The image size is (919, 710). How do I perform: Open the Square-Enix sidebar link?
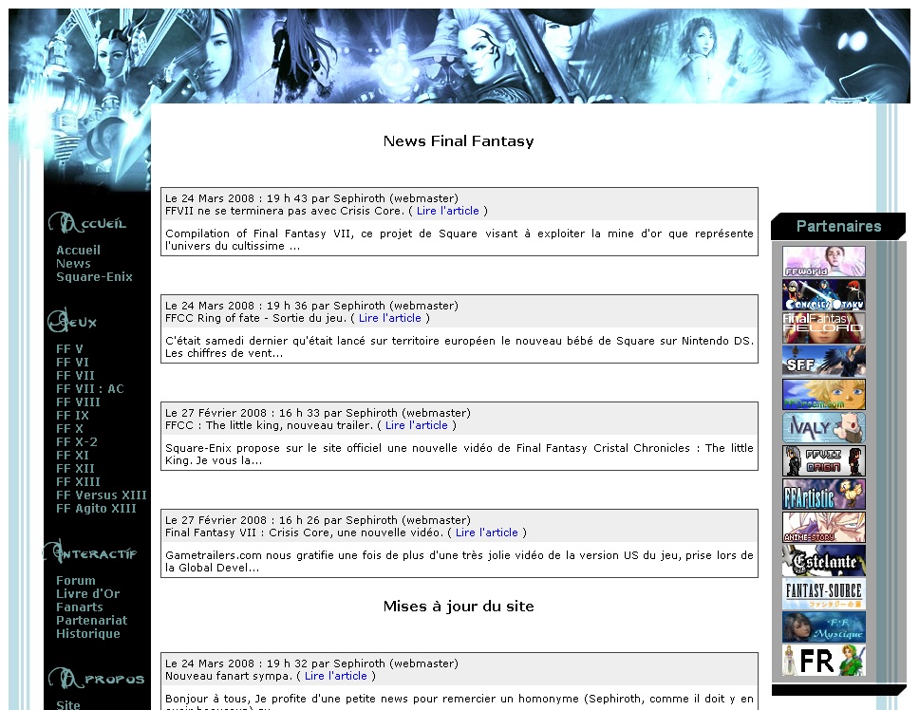[94, 276]
